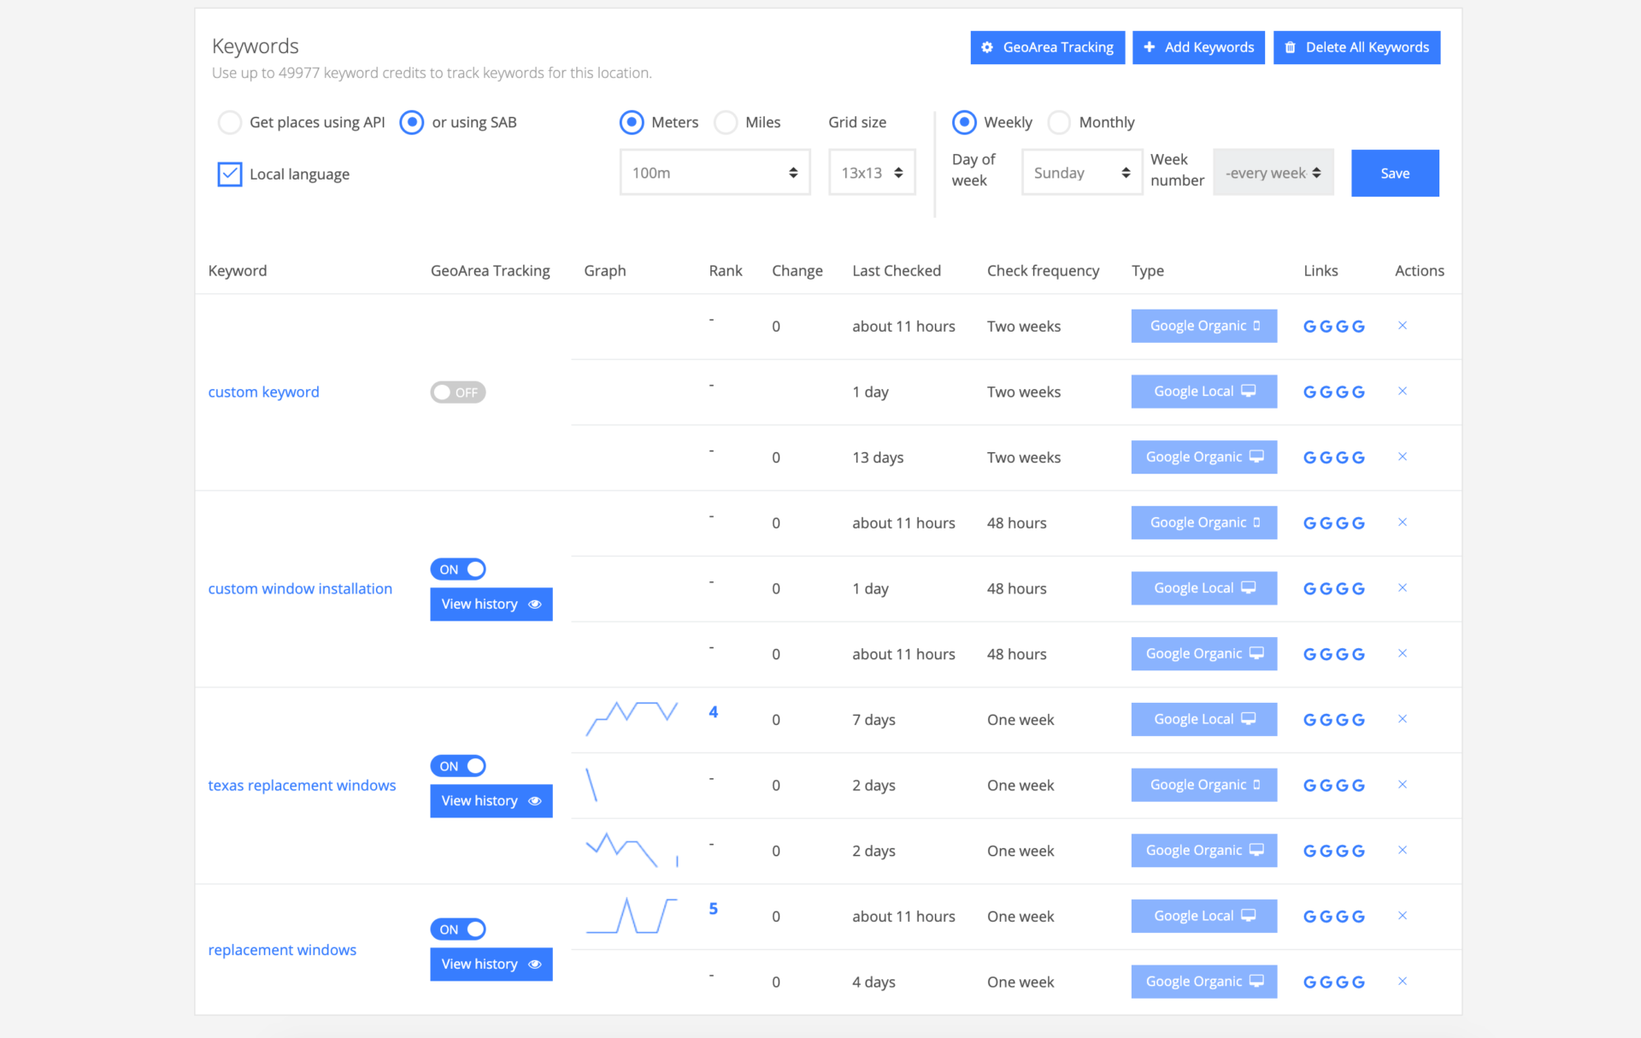Delete the 'replacement windows' Google Local row with X
The height and width of the screenshot is (1038, 1641).
point(1402,916)
